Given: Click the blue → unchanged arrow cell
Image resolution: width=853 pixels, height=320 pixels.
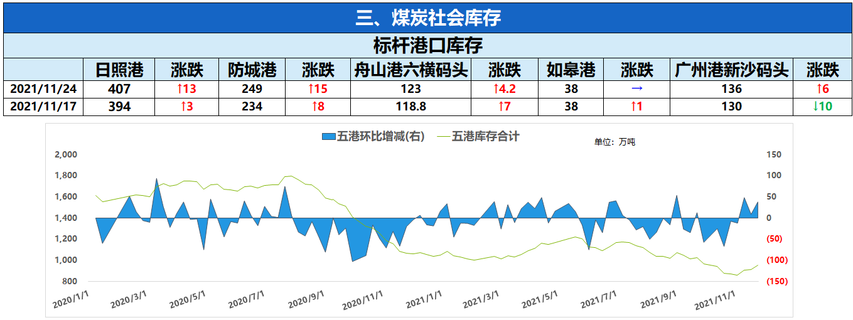Looking at the screenshot, I should click(x=636, y=89).
